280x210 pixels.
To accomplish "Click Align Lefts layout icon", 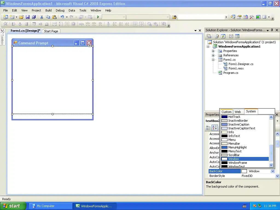I will point(13,24).
